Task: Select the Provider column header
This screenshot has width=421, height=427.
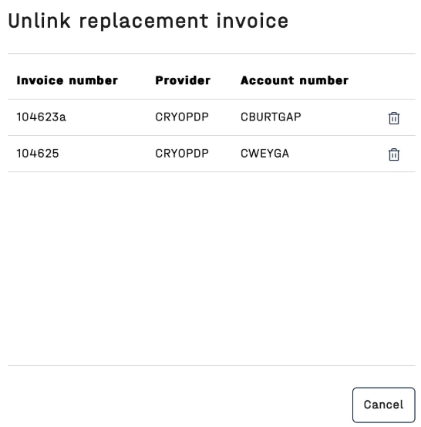Action: click(x=183, y=80)
